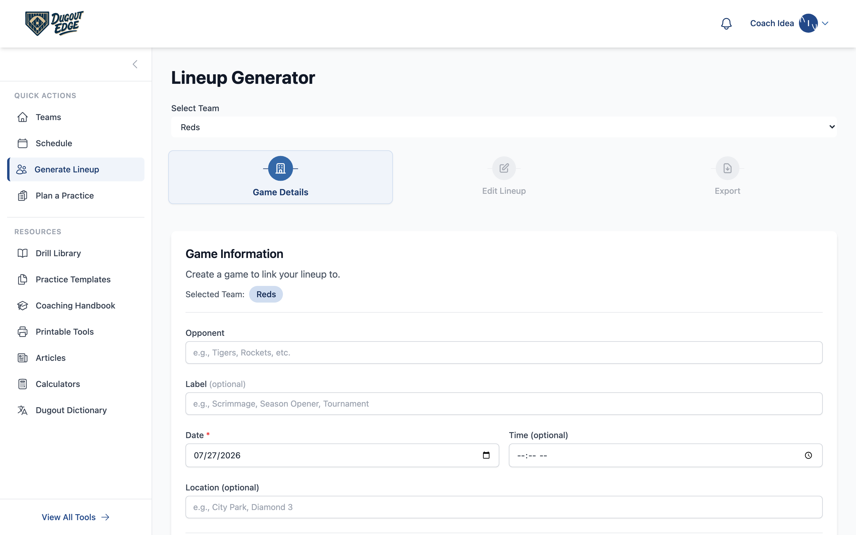Open Plan a Practice in the sidebar
Viewport: 856px width, 535px height.
pos(76,196)
